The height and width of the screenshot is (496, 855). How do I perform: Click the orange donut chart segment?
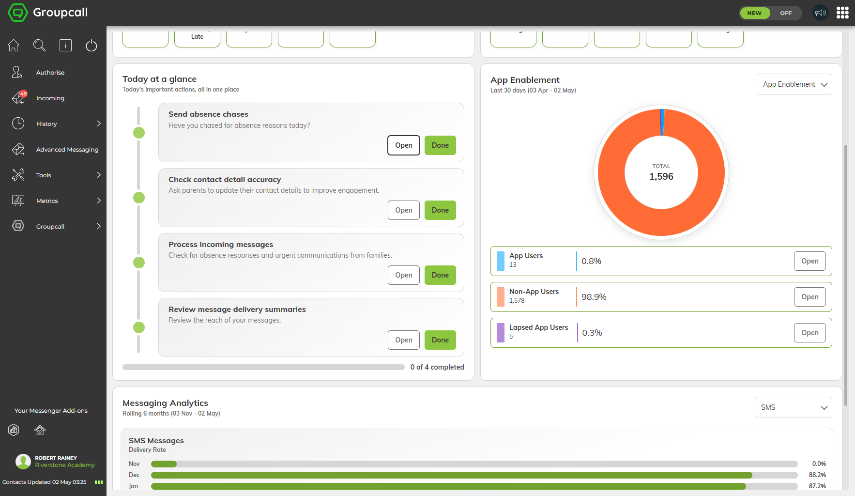(x=661, y=223)
